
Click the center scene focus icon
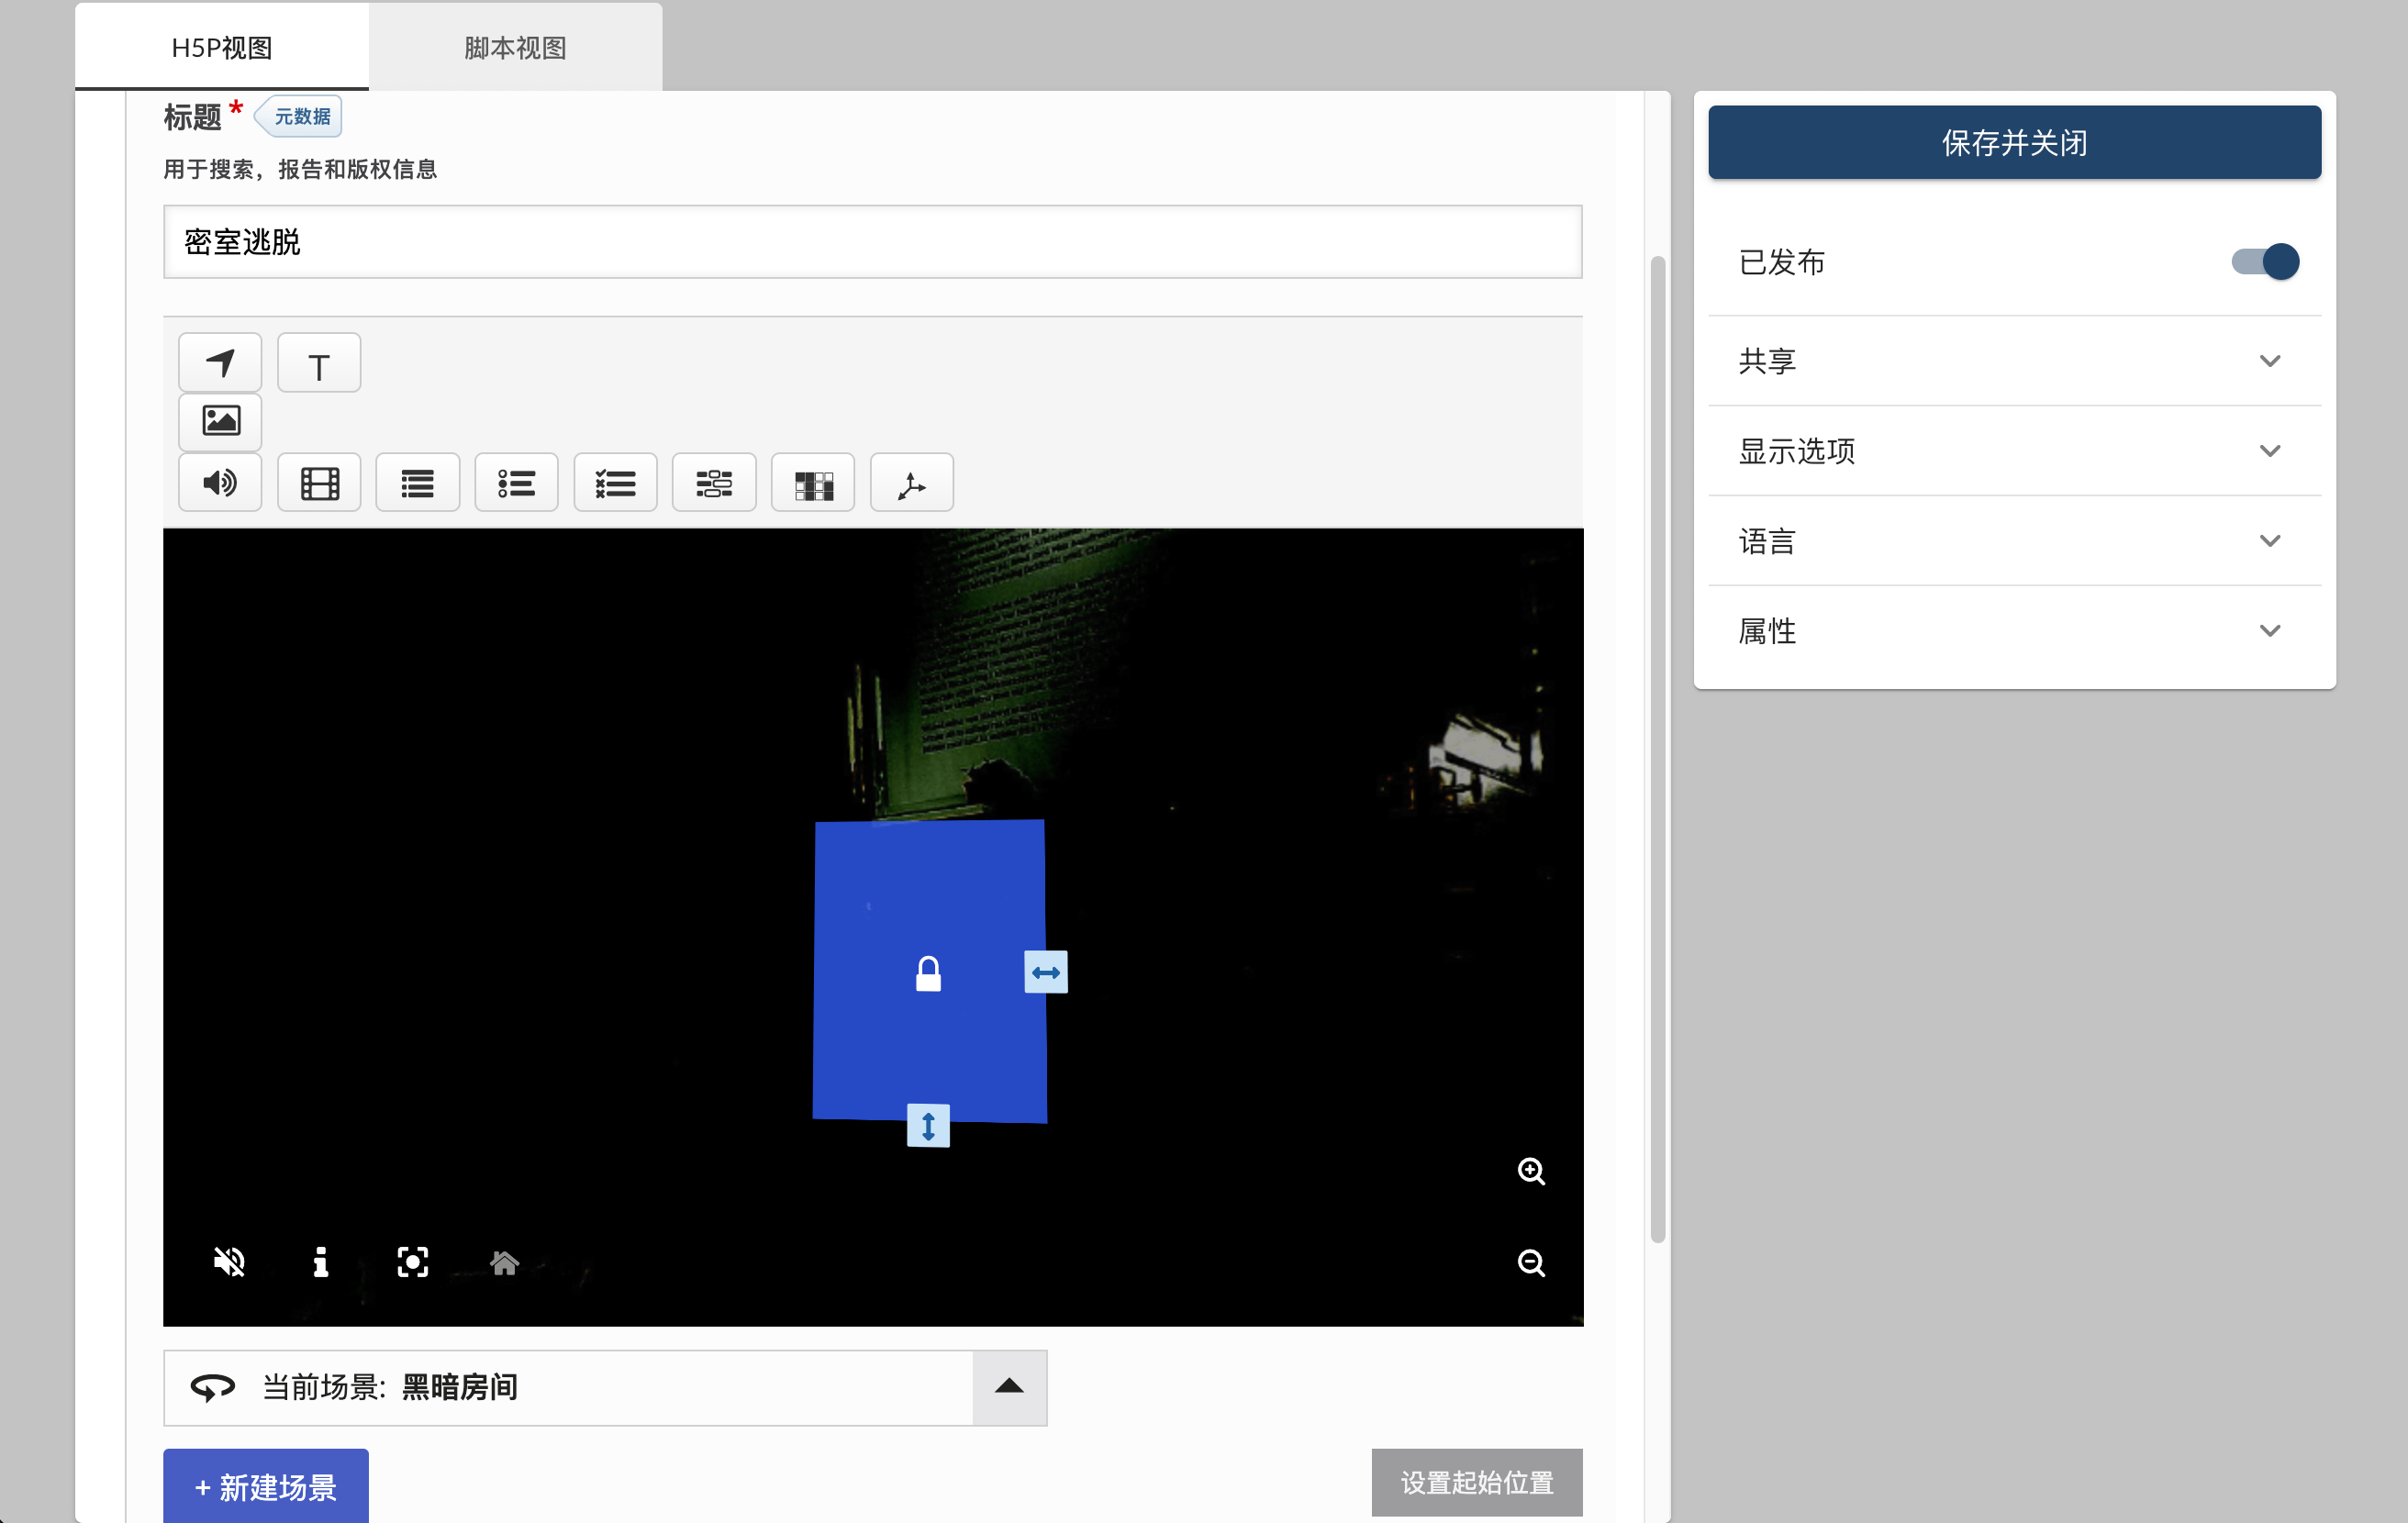coord(412,1262)
